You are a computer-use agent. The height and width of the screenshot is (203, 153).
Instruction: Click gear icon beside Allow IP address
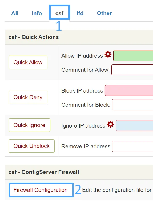[x=108, y=54]
